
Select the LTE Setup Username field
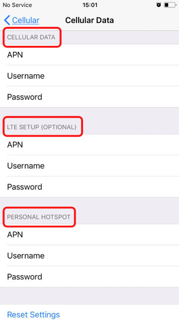click(89, 165)
